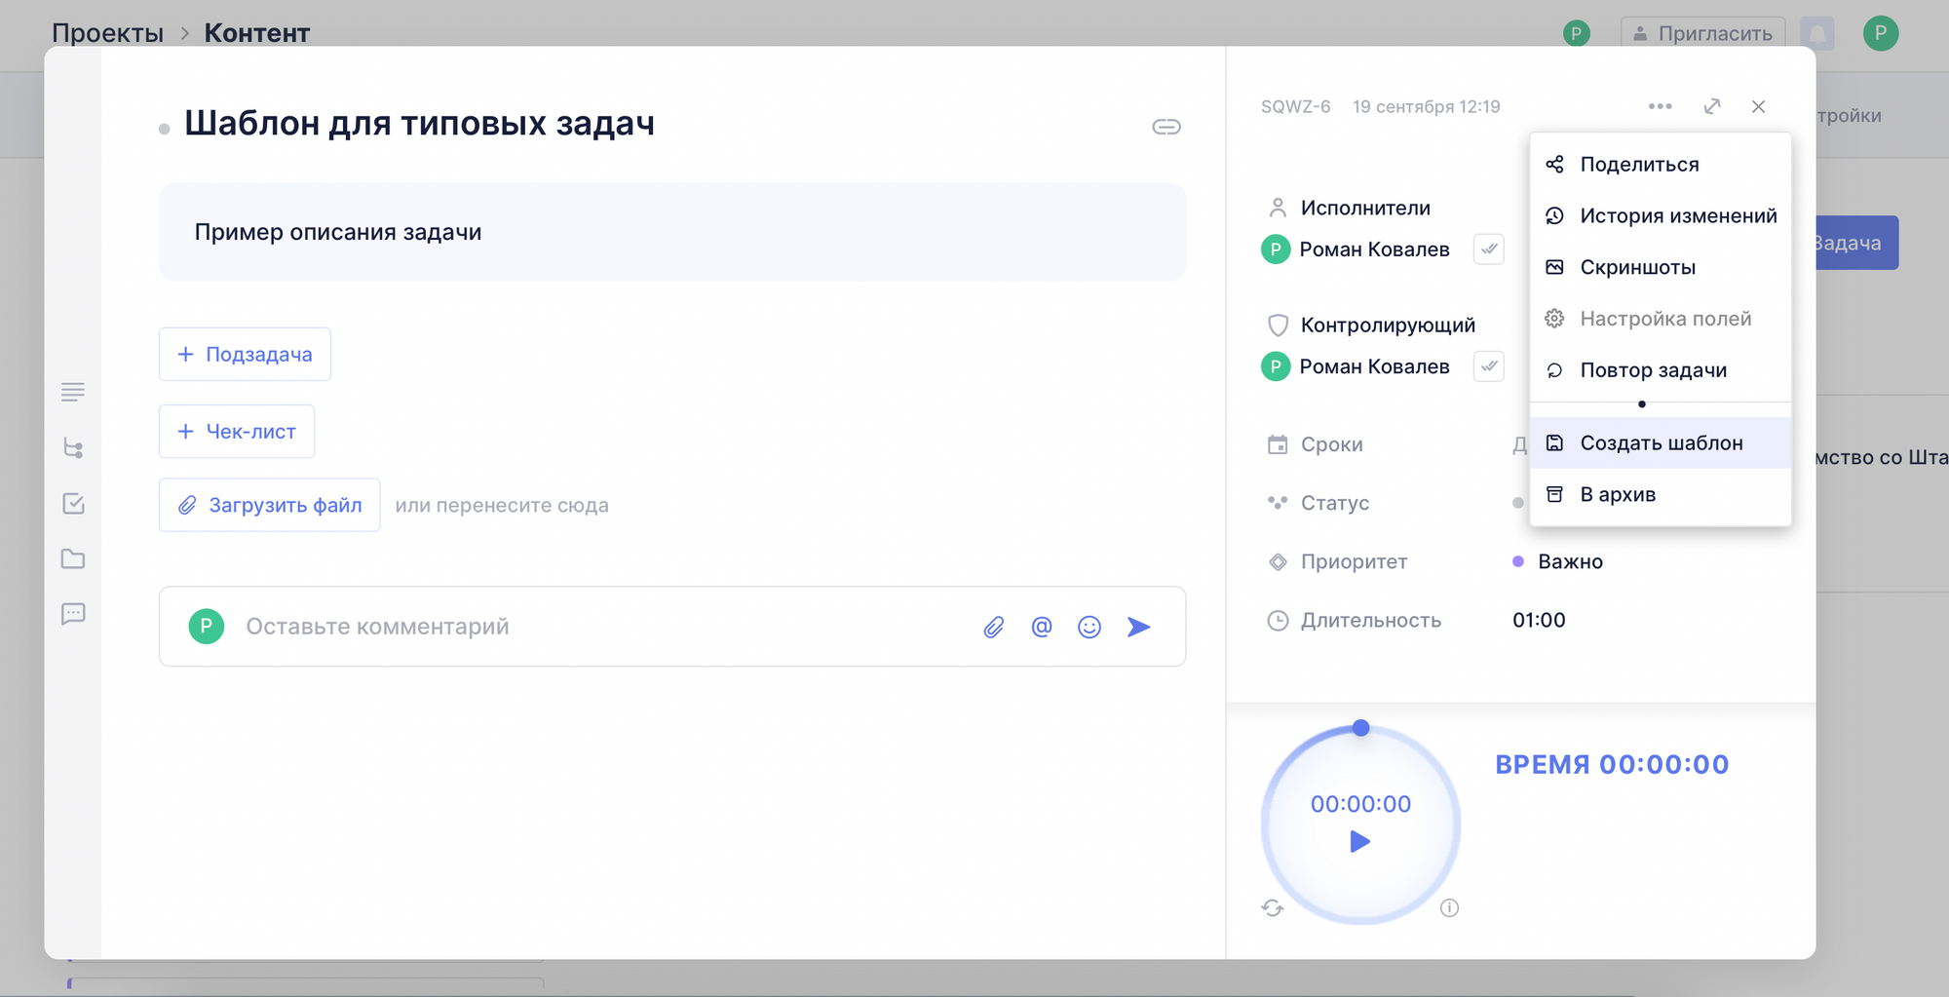Viewport: 1949px width, 997px height.
Task: Open comments section in left sidebar
Action: 73,614
